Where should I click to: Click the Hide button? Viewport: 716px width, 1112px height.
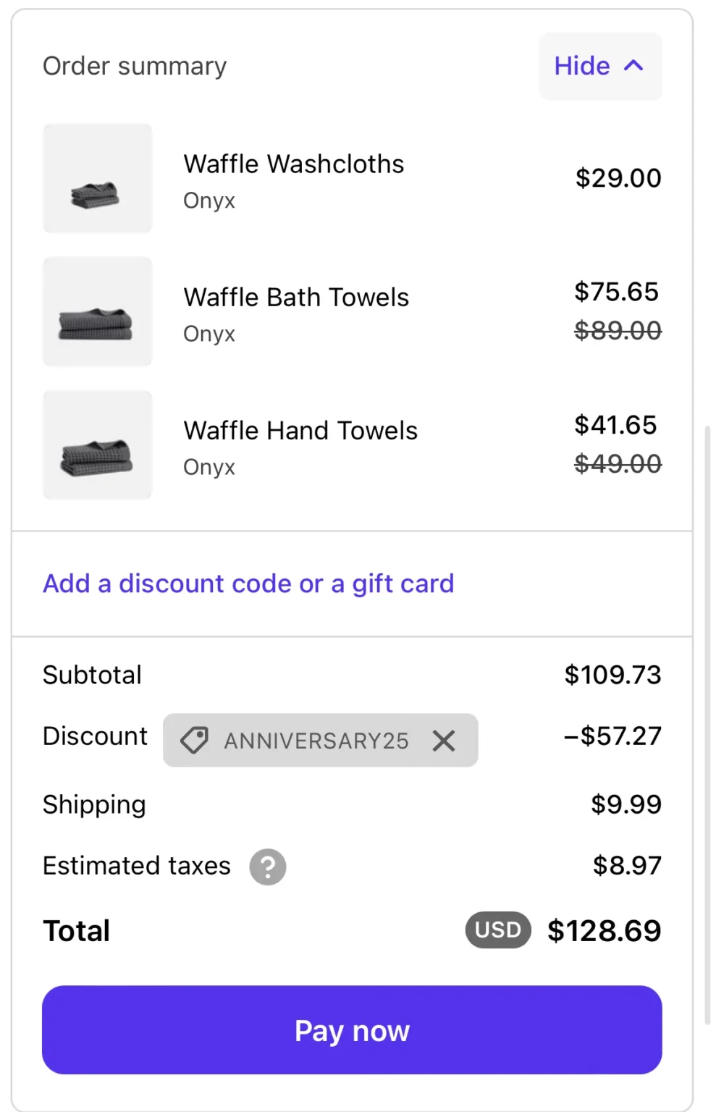click(583, 66)
